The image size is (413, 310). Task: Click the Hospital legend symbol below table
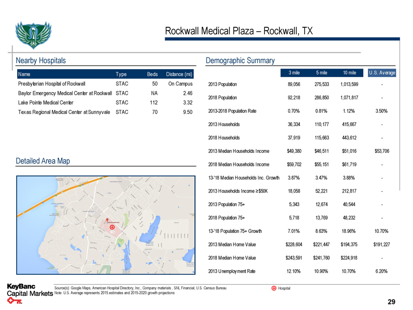[x=273, y=288]
